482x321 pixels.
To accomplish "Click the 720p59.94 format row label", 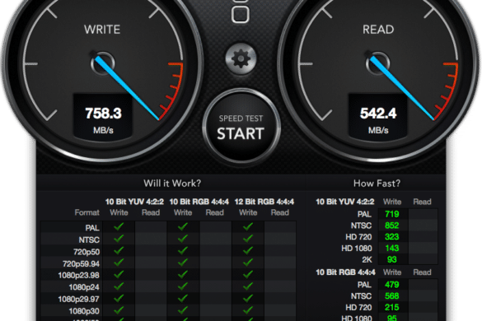I will [x=81, y=264].
